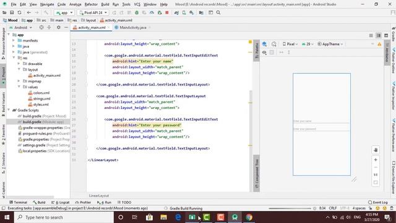Click the Save All toolbar icon
The width and height of the screenshot is (396, 223).
click(12, 12)
